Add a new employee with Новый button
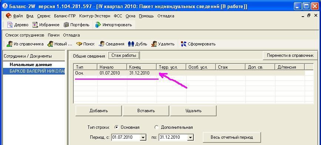The width and height of the screenshot is (321, 145). pyautogui.click(x=60, y=44)
